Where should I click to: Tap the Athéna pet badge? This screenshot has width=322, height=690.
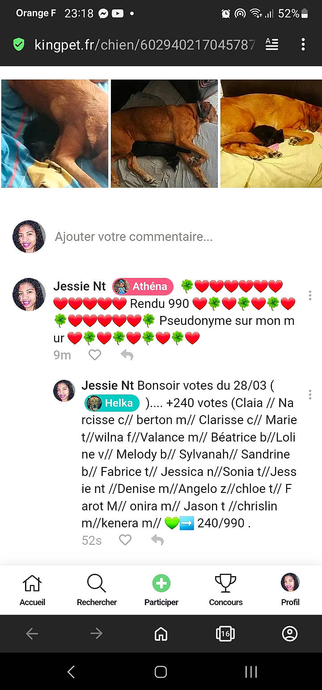[x=143, y=286]
